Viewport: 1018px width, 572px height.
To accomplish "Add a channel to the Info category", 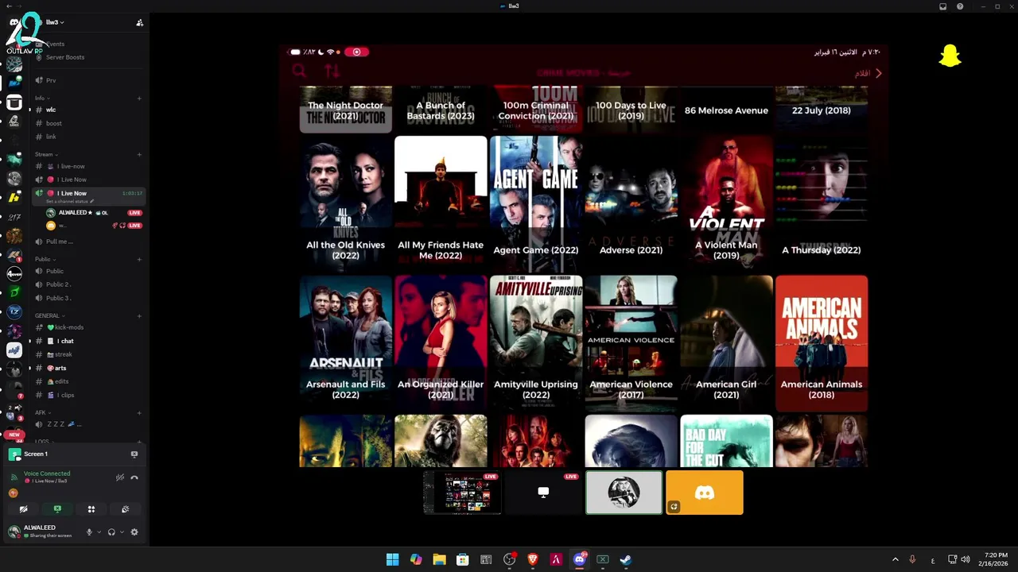I will coord(139,99).
